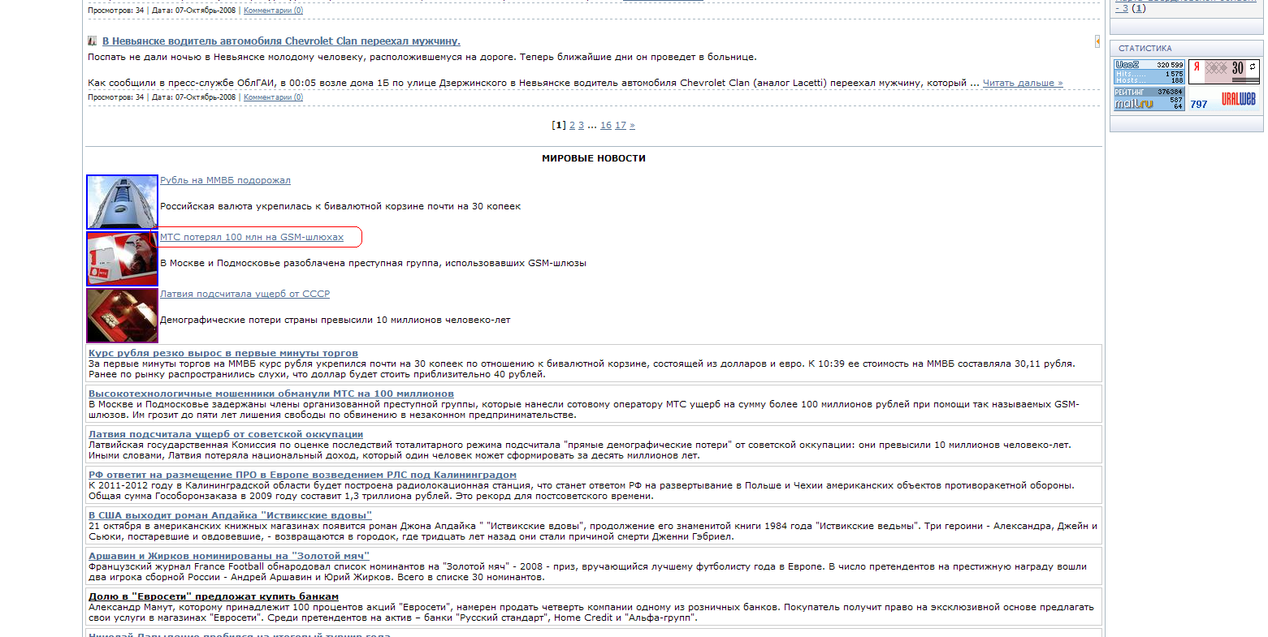Image resolution: width=1268 pixels, height=637 pixels.
Task: Open 'Высокотехнологичные мошенники обманули МТС' headline
Action: (x=271, y=394)
